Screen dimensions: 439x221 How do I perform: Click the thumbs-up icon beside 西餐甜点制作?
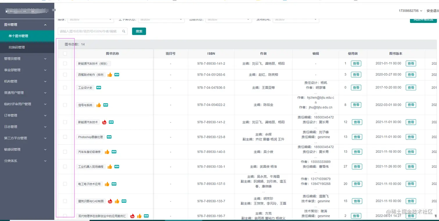(x=110, y=75)
